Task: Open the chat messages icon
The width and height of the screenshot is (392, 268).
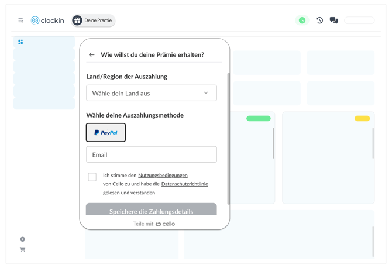Action: click(x=334, y=20)
